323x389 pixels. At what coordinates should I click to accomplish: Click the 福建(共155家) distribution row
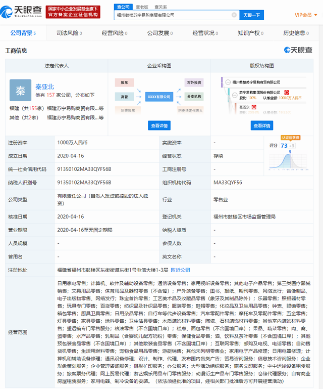click(x=57, y=108)
